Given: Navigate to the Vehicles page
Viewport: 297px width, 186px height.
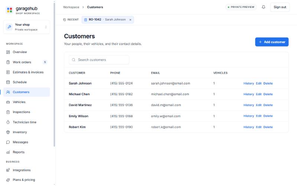Looking at the screenshot, I should point(26,102).
